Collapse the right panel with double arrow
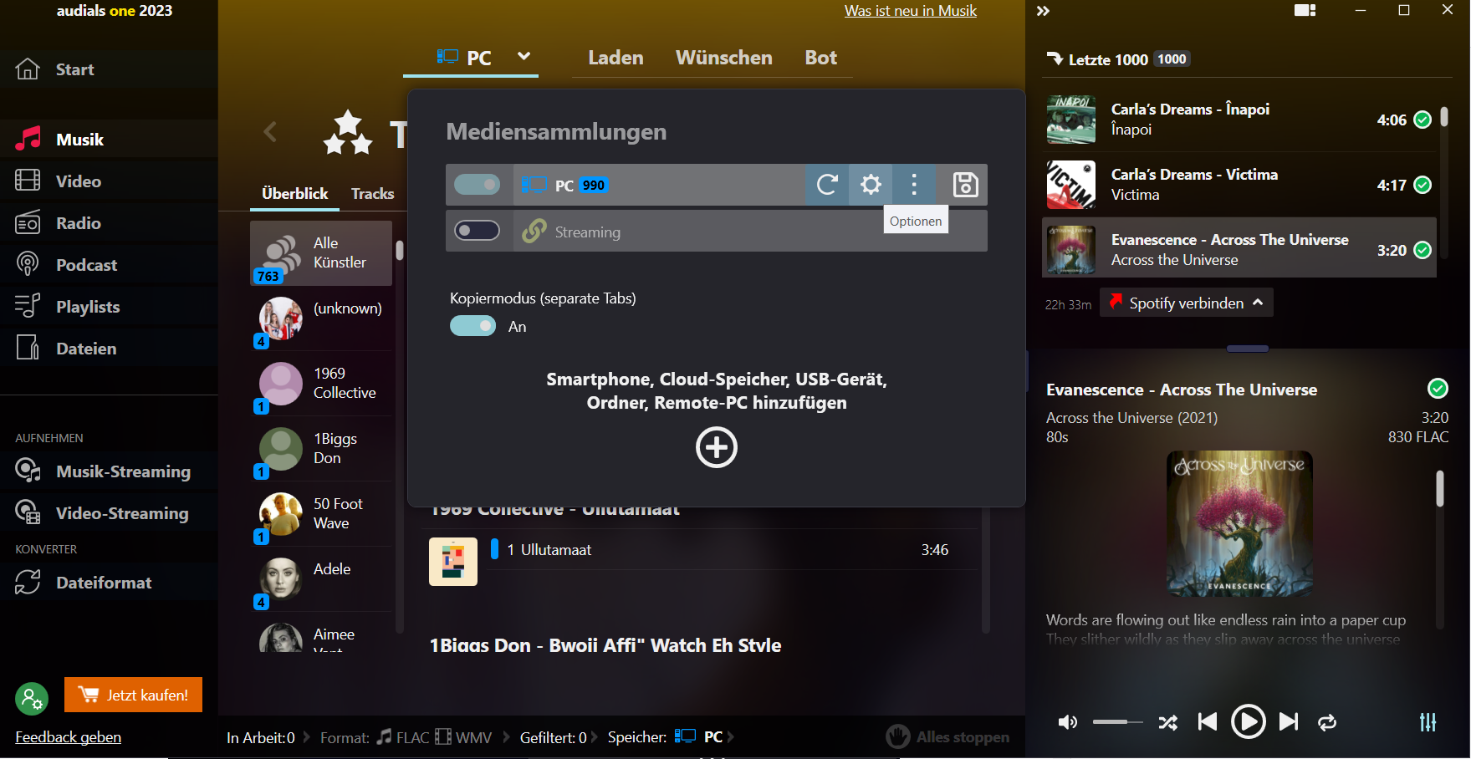The width and height of the screenshot is (1471, 759). [x=1043, y=11]
